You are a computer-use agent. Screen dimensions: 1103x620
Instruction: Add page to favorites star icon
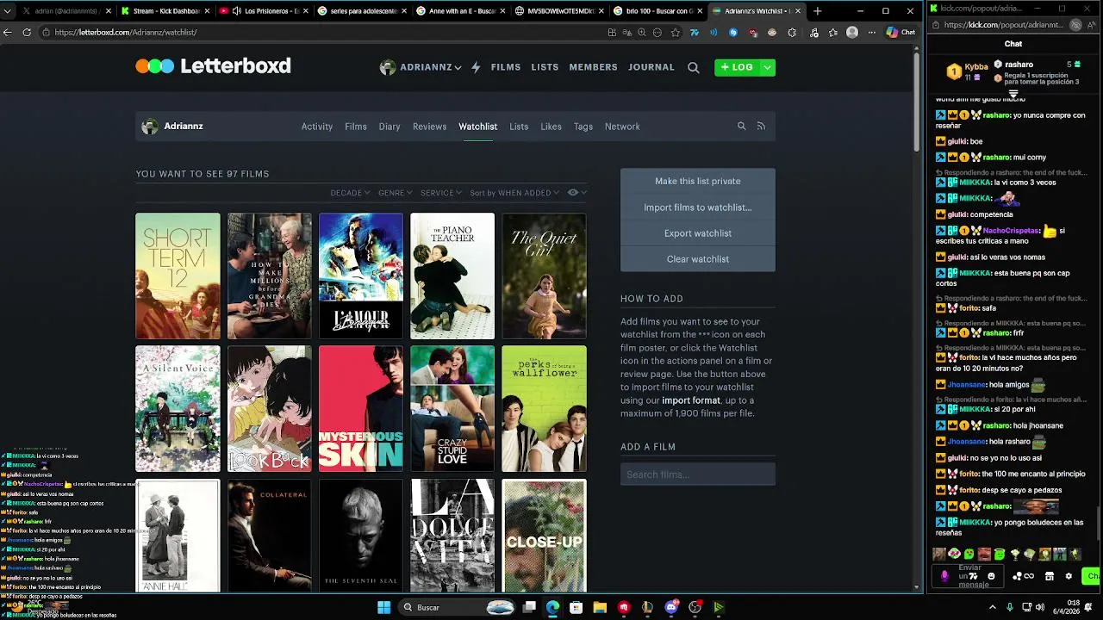click(676, 32)
